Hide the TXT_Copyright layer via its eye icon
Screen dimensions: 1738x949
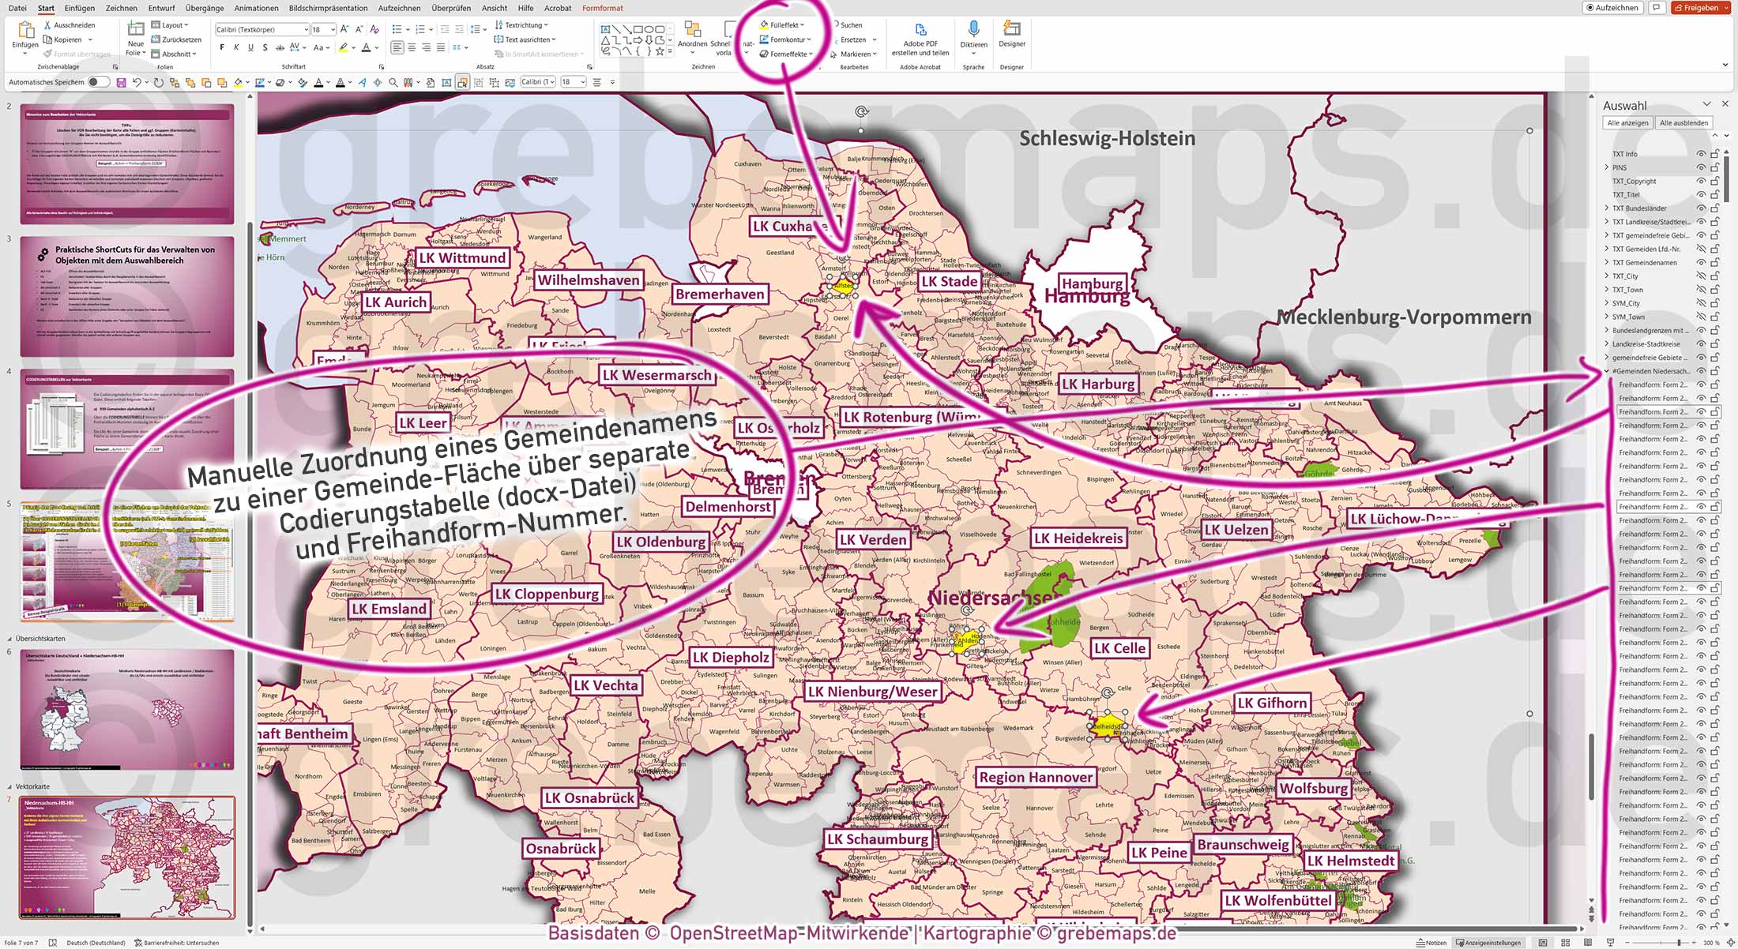click(1701, 182)
